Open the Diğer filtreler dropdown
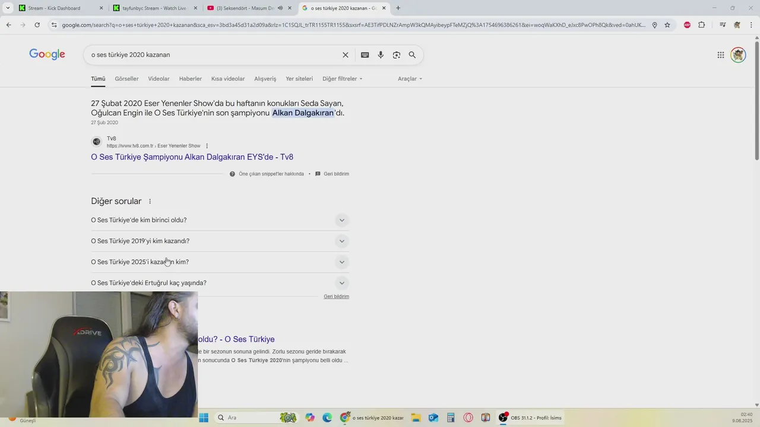 tap(343, 78)
